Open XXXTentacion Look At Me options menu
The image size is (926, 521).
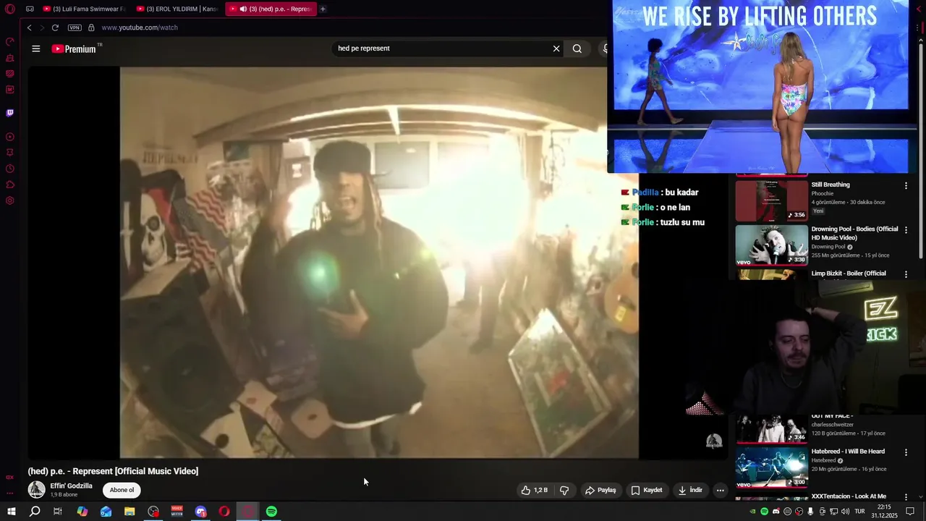(906, 497)
